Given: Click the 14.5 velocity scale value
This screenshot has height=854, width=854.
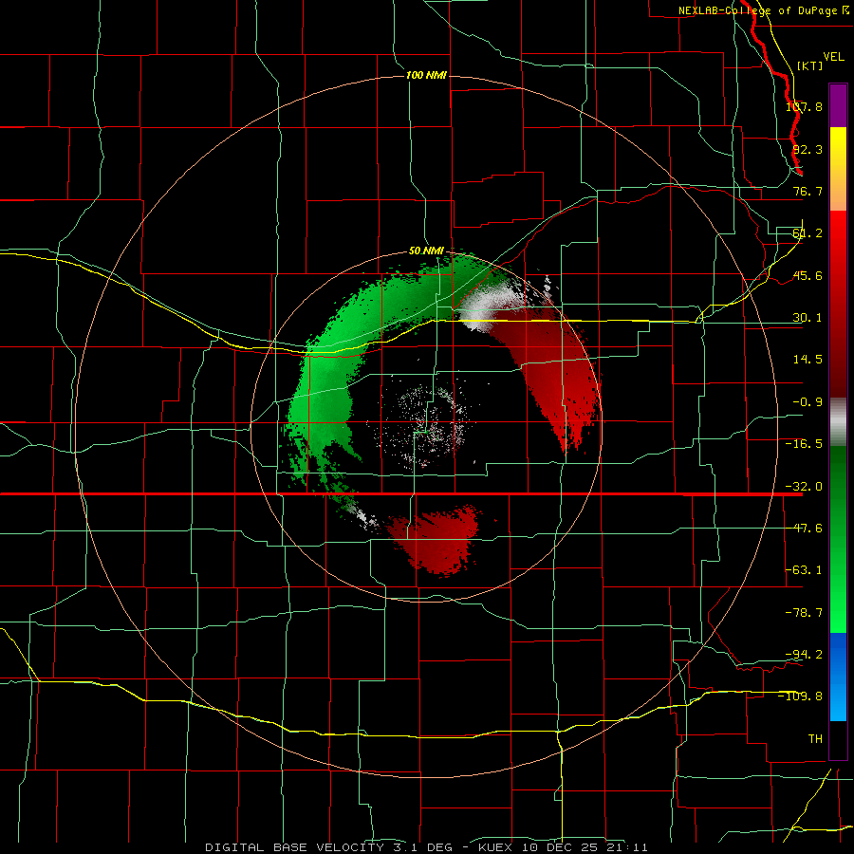Looking at the screenshot, I should (808, 360).
